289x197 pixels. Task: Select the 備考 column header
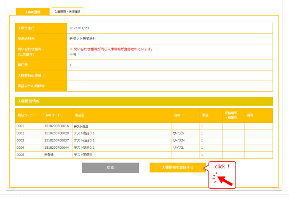point(250,115)
